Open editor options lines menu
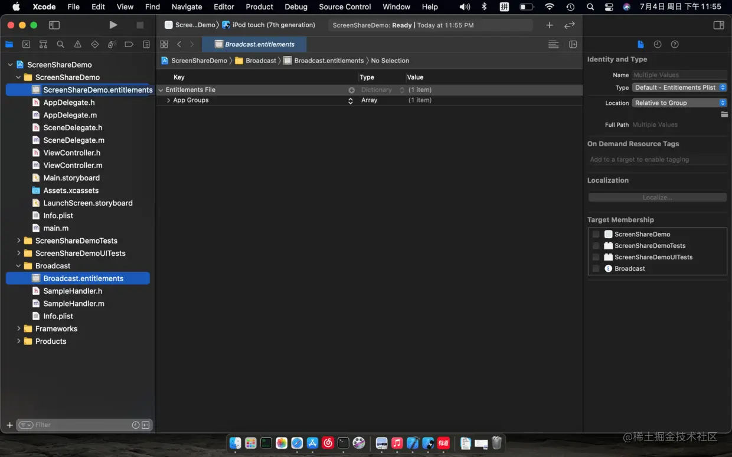The height and width of the screenshot is (457, 732). [553, 44]
